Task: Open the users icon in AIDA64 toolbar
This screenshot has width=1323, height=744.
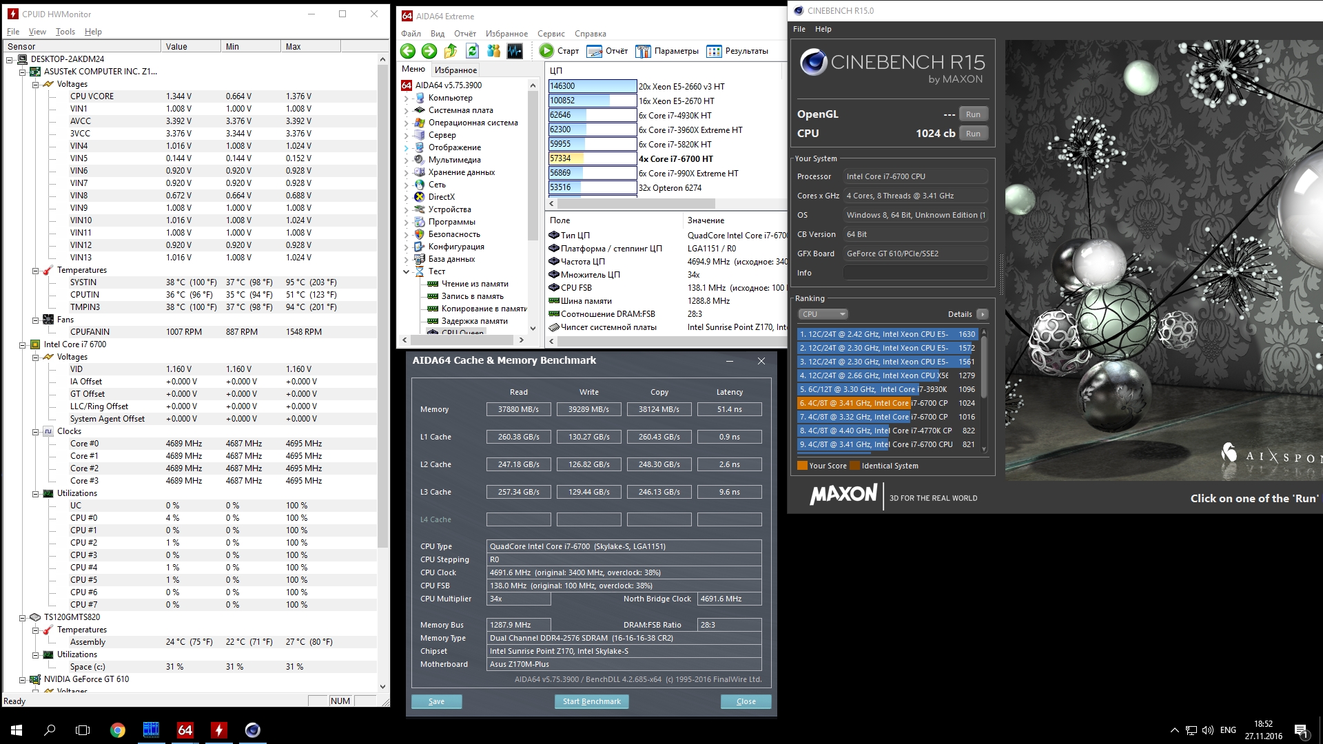Action: click(x=493, y=51)
